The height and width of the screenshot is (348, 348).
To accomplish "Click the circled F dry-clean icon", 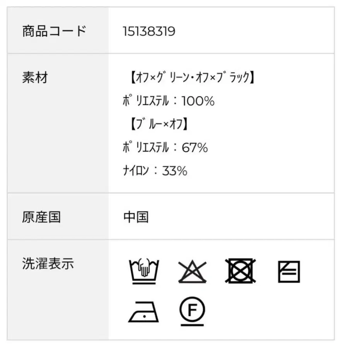I will [x=192, y=310].
